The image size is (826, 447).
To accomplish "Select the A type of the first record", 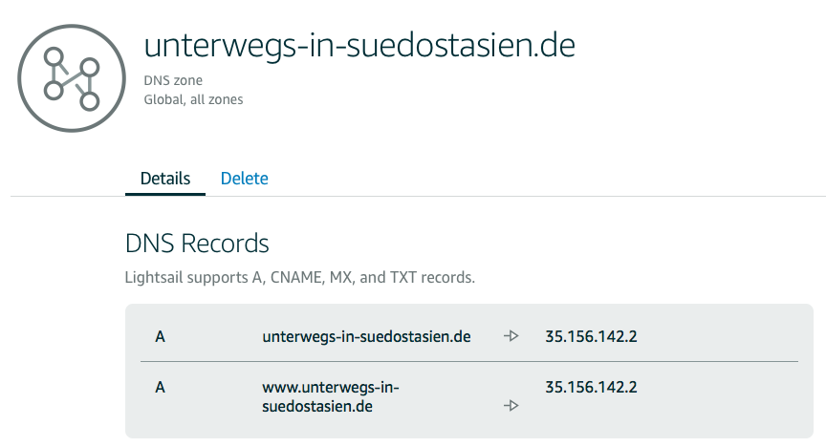I will point(161,336).
